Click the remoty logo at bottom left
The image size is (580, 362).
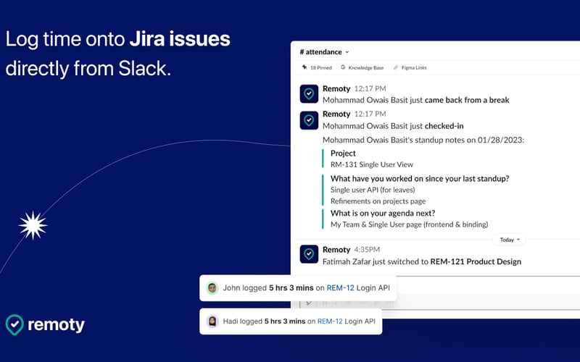45,325
